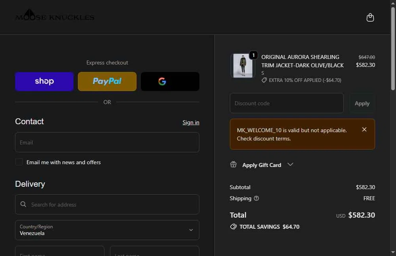The image size is (396, 256).
Task: Focus the Email input field
Action: 107,142
